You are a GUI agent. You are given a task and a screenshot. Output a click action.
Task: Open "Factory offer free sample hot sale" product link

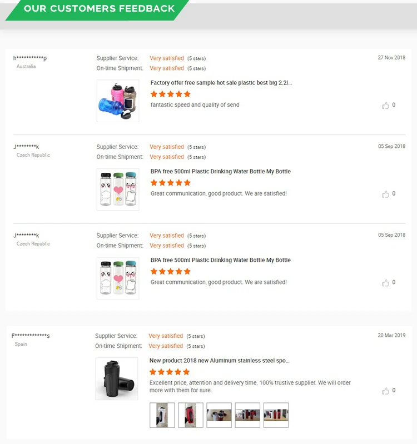[x=221, y=83]
